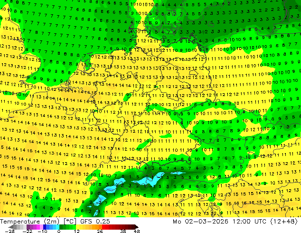Viewport: 301px width, 233px height.
Task: Click the '[°C]' unit label
Action: 70,222
